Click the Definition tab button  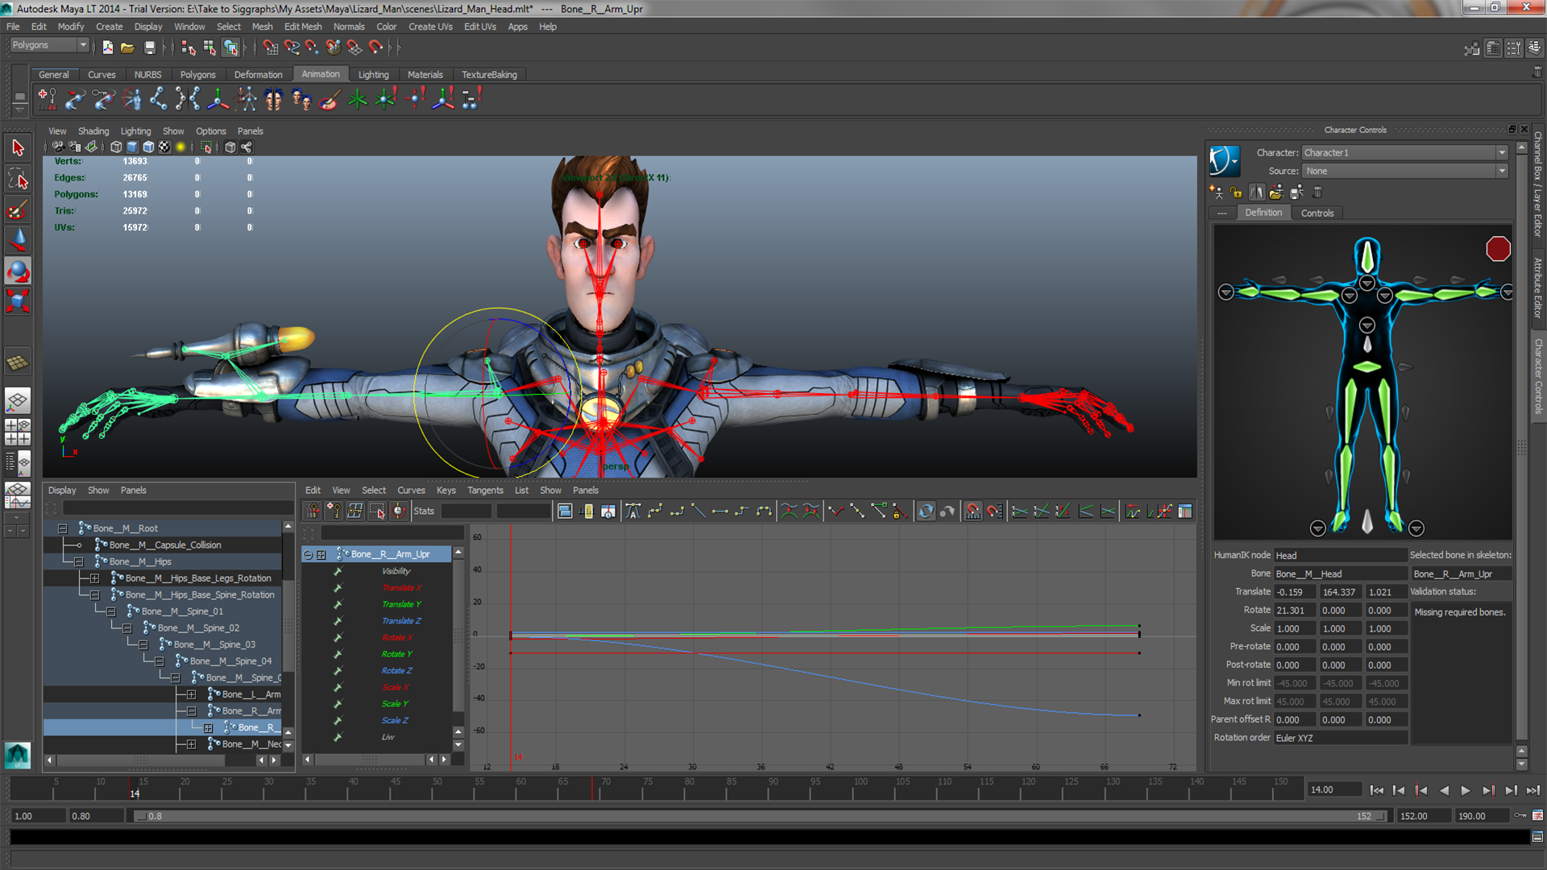(1263, 213)
